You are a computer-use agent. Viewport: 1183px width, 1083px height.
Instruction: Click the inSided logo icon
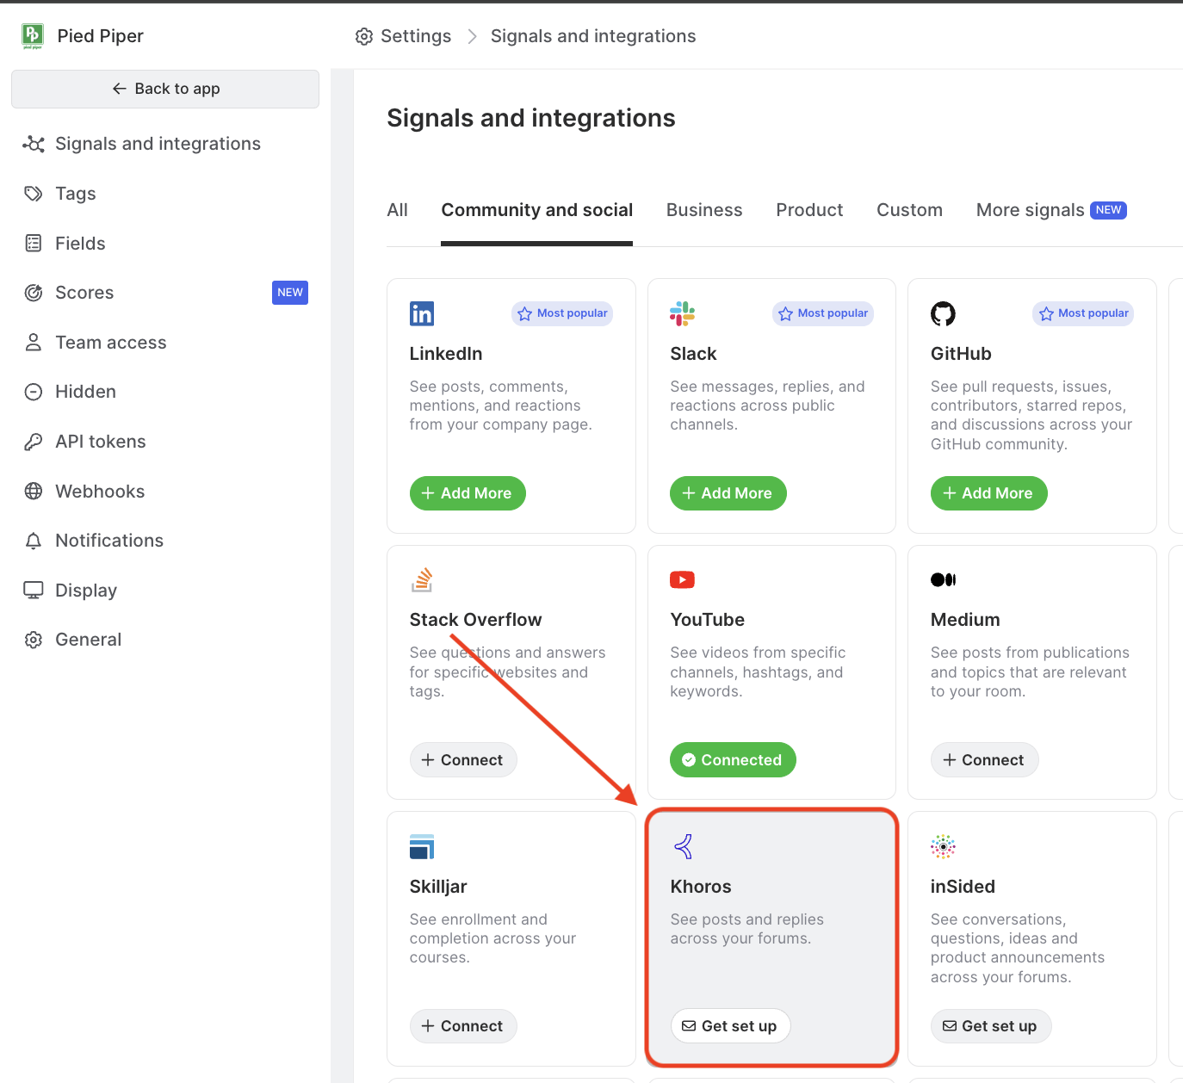click(x=943, y=846)
